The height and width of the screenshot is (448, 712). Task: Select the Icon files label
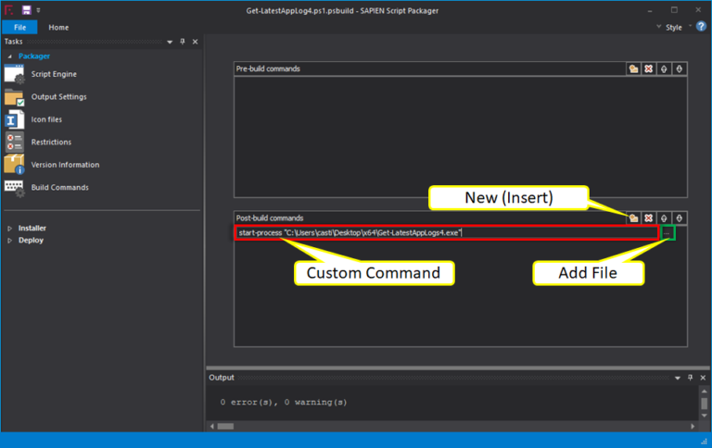click(x=46, y=119)
